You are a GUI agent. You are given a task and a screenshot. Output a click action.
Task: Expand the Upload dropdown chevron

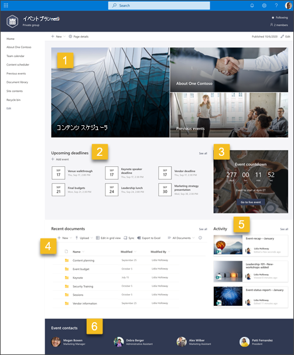tap(92, 238)
